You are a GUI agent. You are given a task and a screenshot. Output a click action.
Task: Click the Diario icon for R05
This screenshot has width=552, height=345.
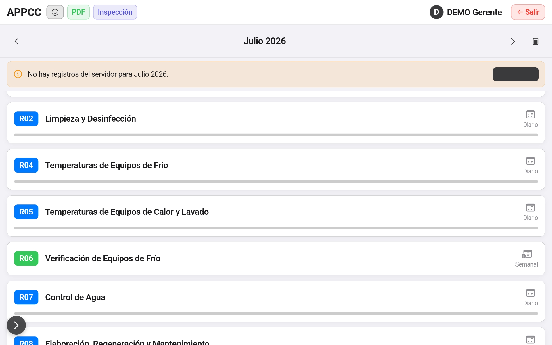(530, 208)
